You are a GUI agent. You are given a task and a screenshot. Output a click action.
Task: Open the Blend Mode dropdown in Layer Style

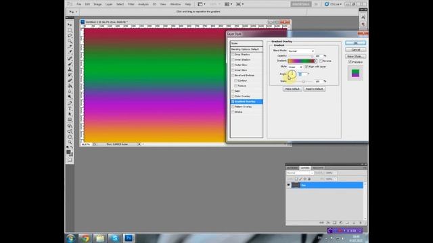pos(301,51)
